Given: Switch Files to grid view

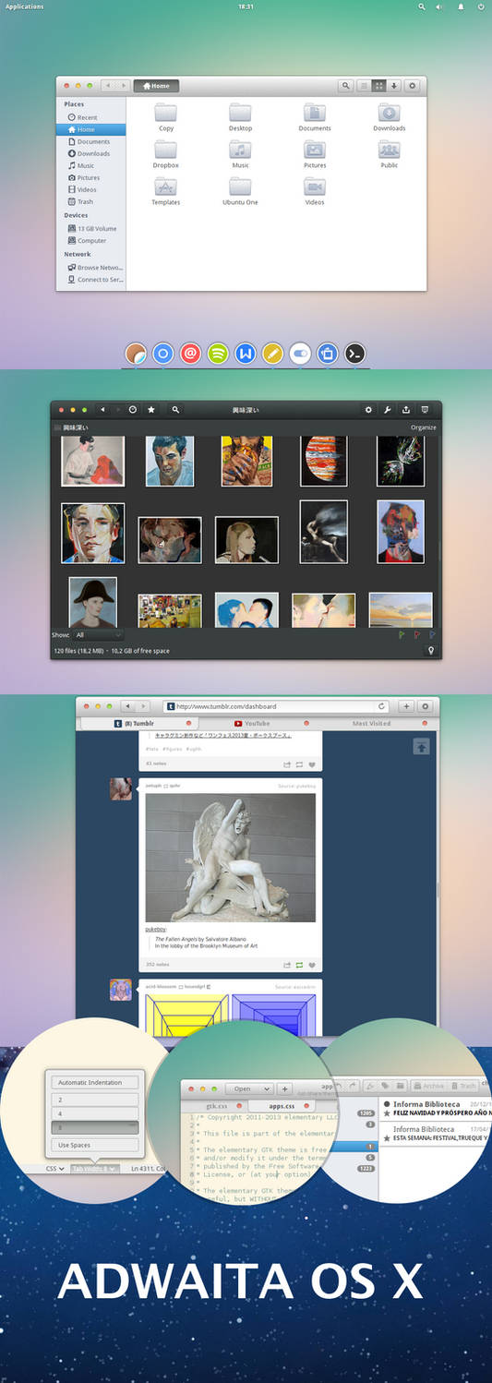Looking at the screenshot, I should (378, 86).
